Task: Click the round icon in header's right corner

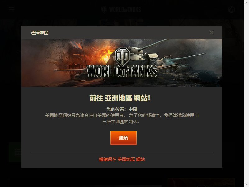Action: tap(231, 10)
